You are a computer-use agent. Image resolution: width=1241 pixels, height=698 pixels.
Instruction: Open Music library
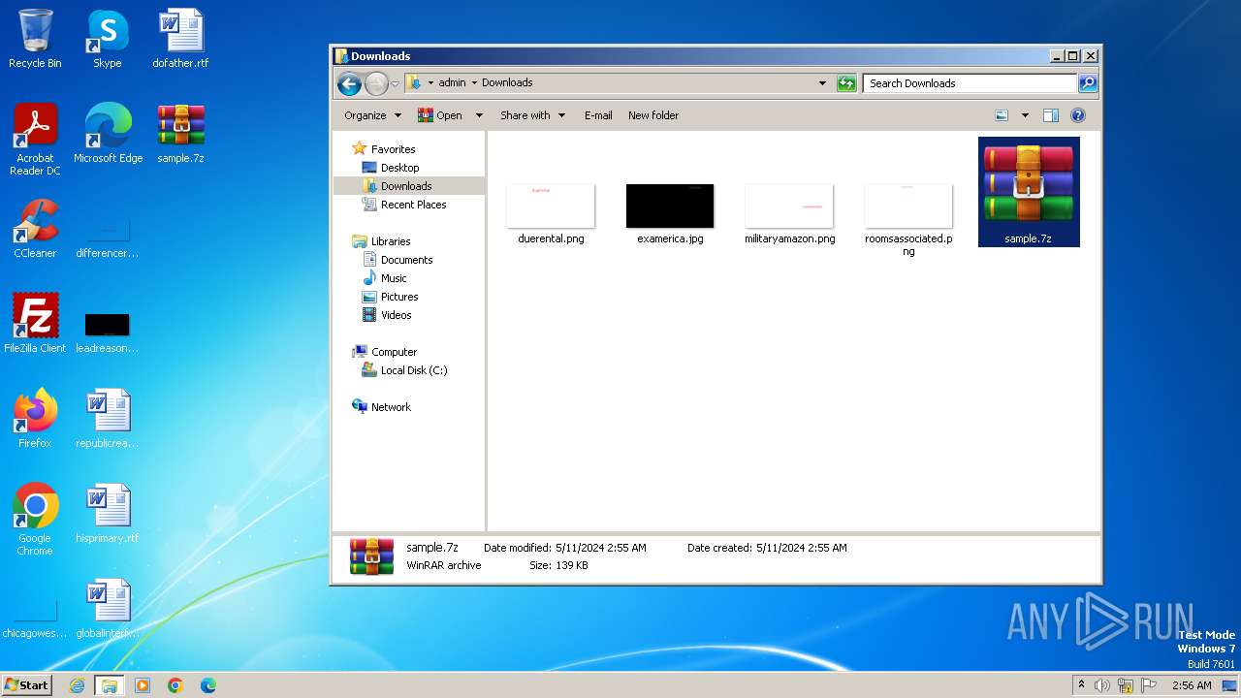coord(385,278)
